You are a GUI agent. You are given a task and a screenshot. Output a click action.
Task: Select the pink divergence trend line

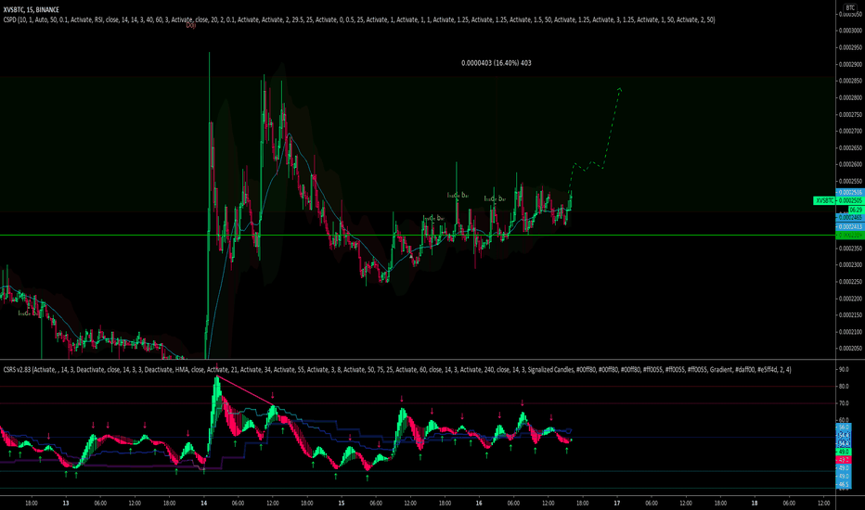[x=246, y=391]
